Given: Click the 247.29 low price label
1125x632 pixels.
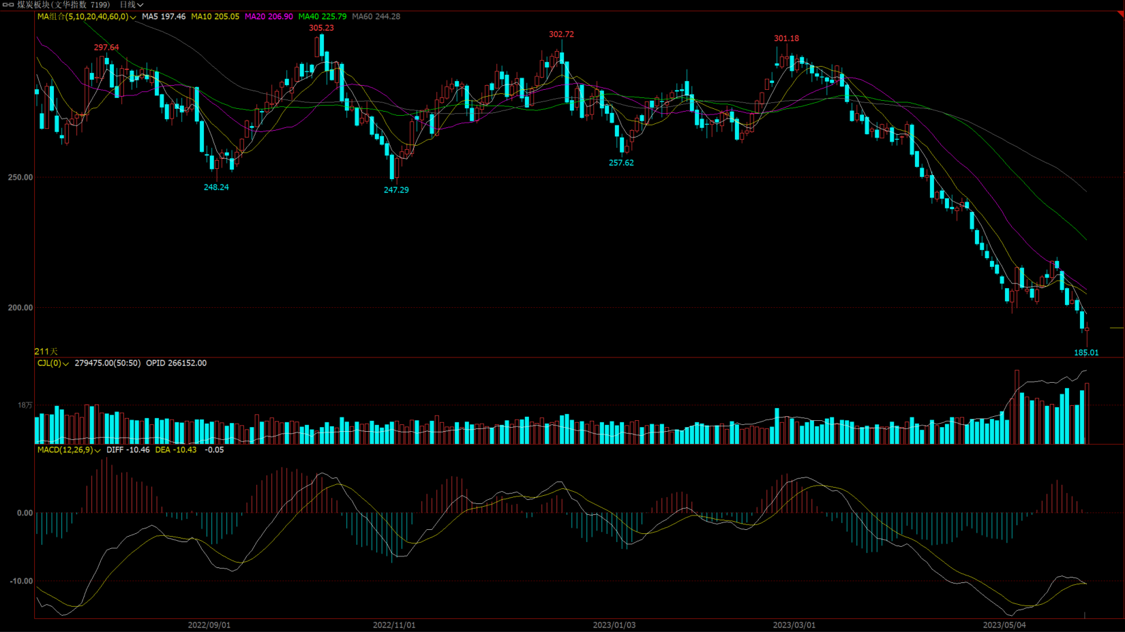Looking at the screenshot, I should coord(396,190).
